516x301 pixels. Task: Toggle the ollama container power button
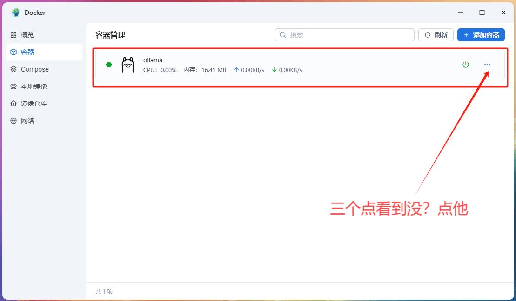pyautogui.click(x=465, y=65)
